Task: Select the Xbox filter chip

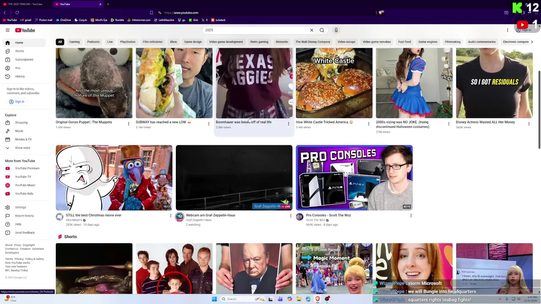Action: [x=173, y=42]
